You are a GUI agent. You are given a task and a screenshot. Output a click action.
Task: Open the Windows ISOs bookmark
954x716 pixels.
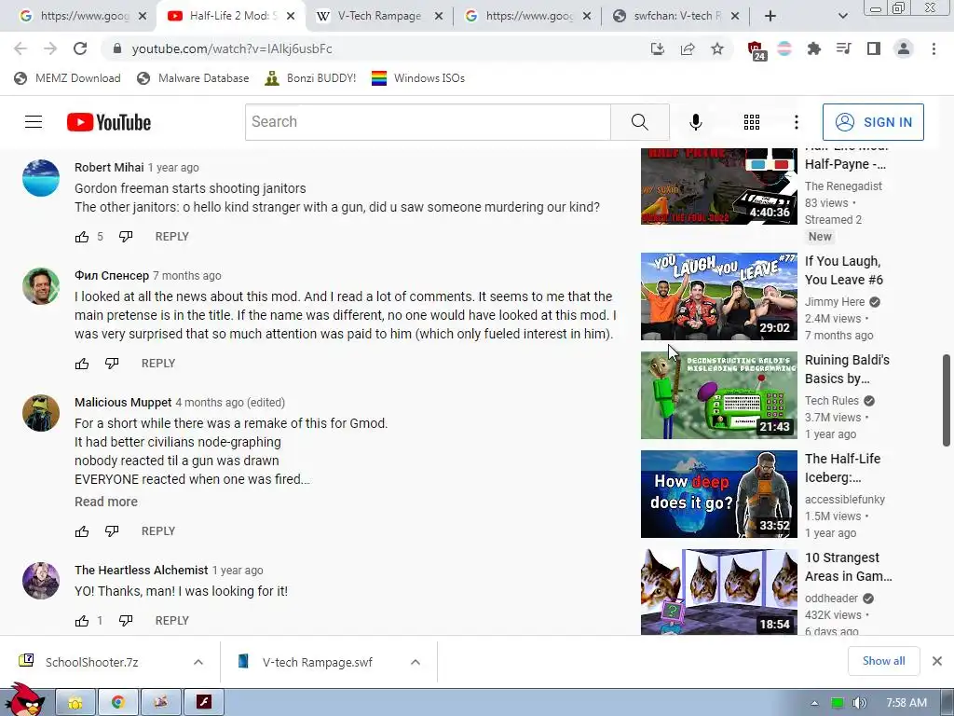pos(418,78)
